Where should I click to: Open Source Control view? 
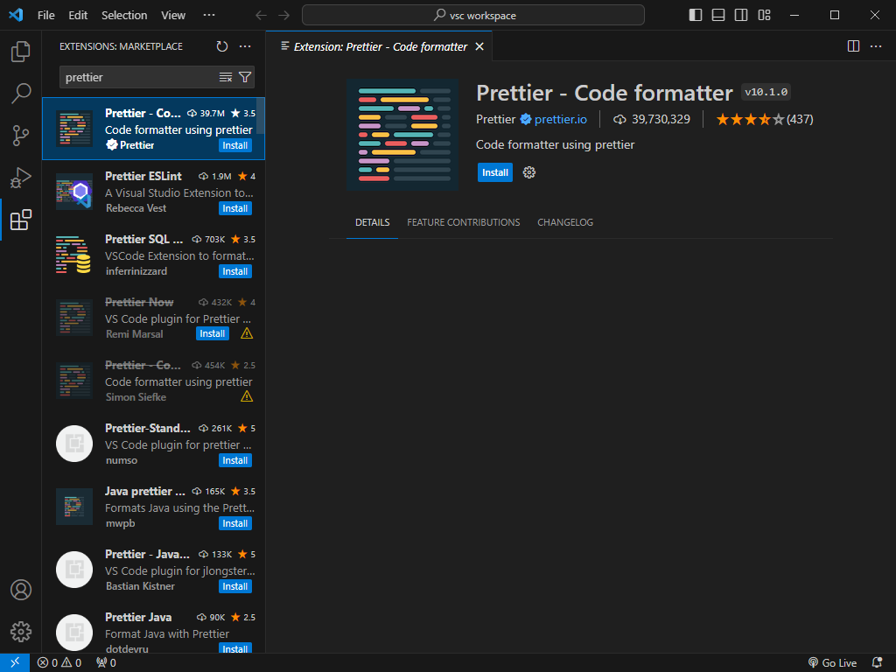point(21,136)
